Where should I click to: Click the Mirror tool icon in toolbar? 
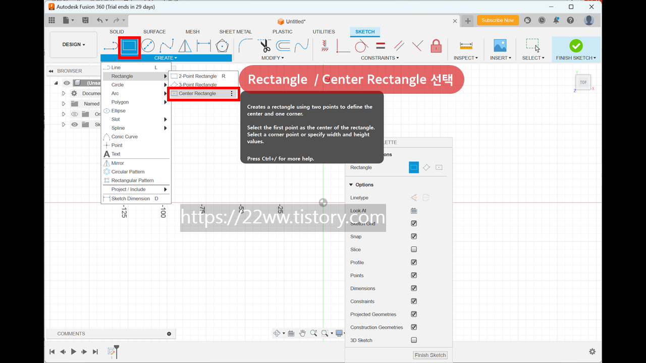(185, 46)
